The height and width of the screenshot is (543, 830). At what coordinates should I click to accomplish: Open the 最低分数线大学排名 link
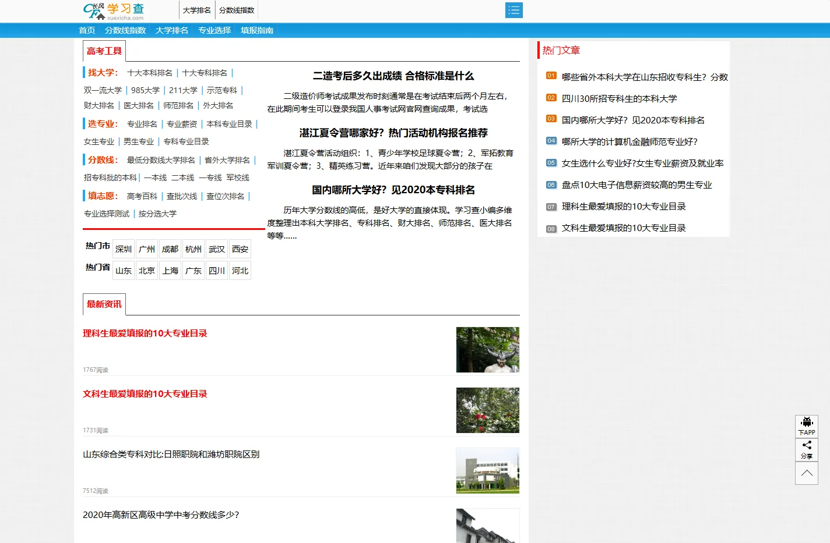click(161, 160)
